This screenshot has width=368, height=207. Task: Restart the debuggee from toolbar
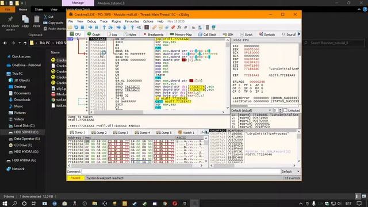coord(76,28)
